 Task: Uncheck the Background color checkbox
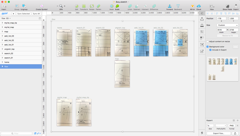pos(208,47)
